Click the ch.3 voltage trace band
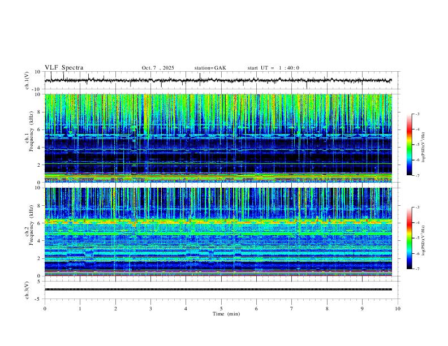Viewport: 448px width, 346px height. [x=218, y=289]
